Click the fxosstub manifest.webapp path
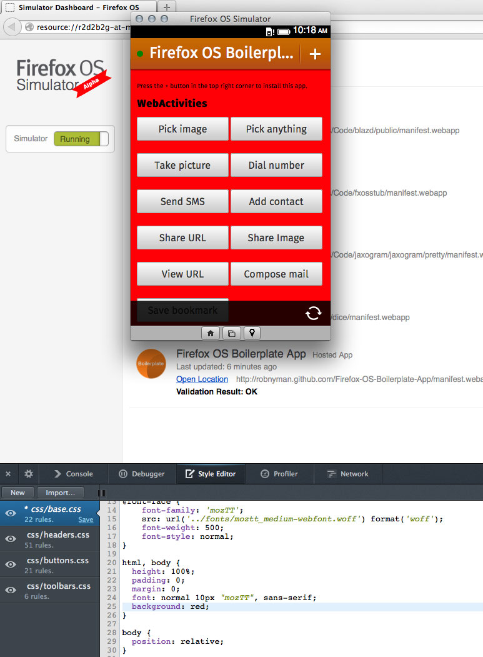 [389, 193]
